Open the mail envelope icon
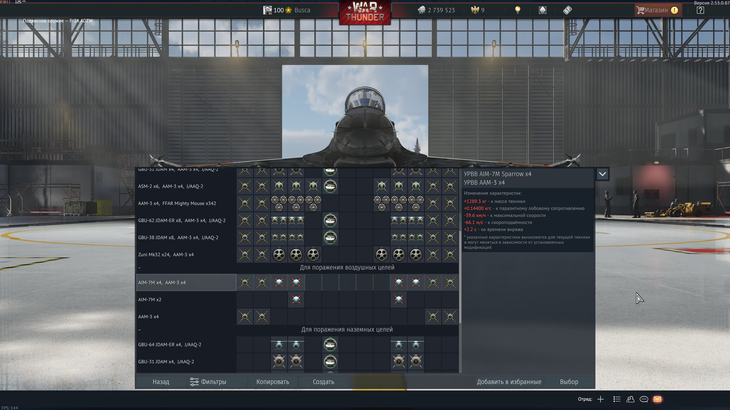 tap(657, 399)
